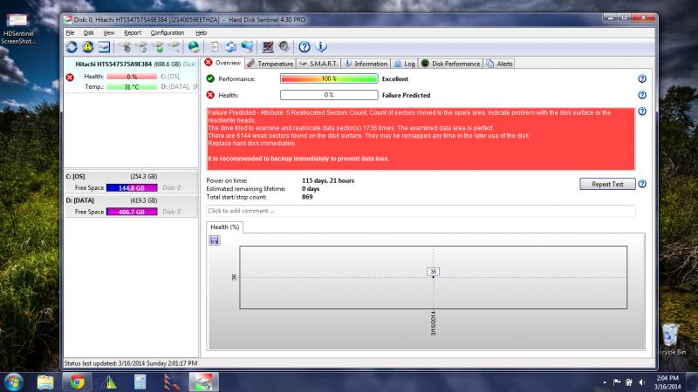Click the speaker sound toolbar icon
The height and width of the screenshot is (392, 698).
[284, 47]
